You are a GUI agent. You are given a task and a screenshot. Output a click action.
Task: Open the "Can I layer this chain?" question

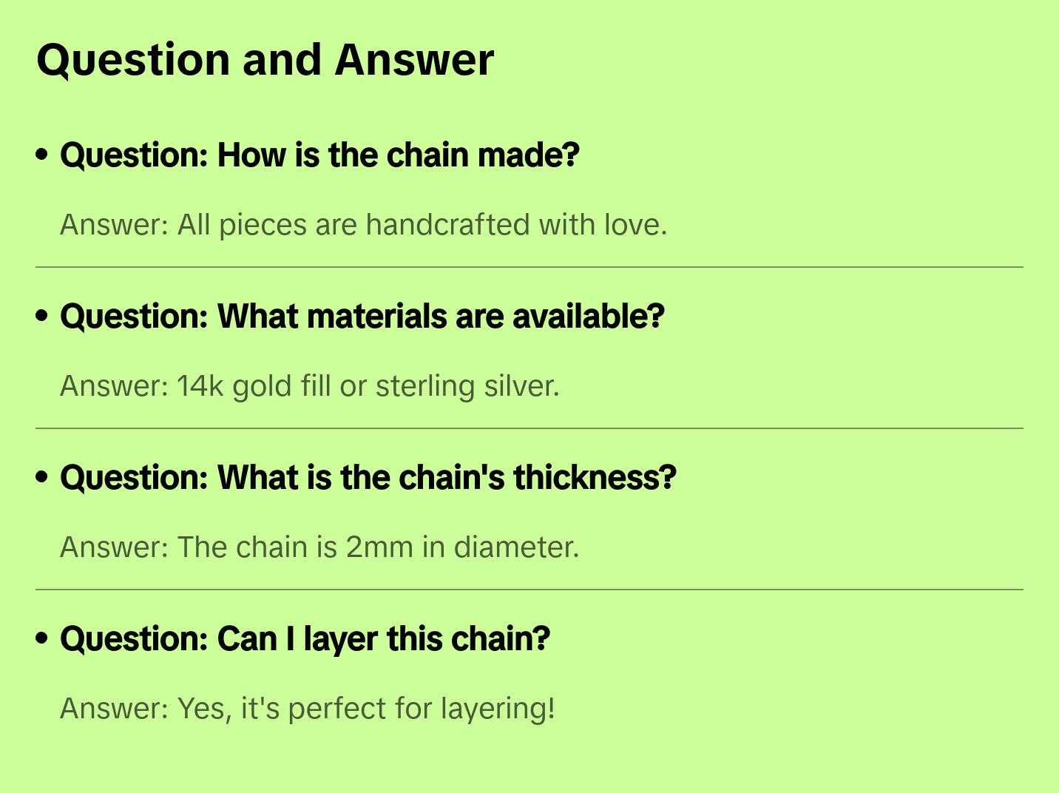point(305,639)
